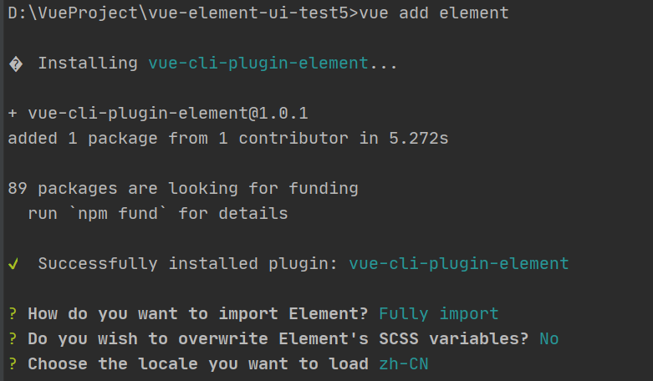Click the Choose the locale you want to load prompt
Image resolution: width=653 pixels, height=381 pixels.
tap(198, 363)
